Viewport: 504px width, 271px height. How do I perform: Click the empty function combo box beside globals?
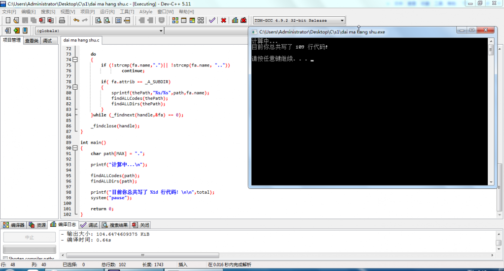pos(206,31)
